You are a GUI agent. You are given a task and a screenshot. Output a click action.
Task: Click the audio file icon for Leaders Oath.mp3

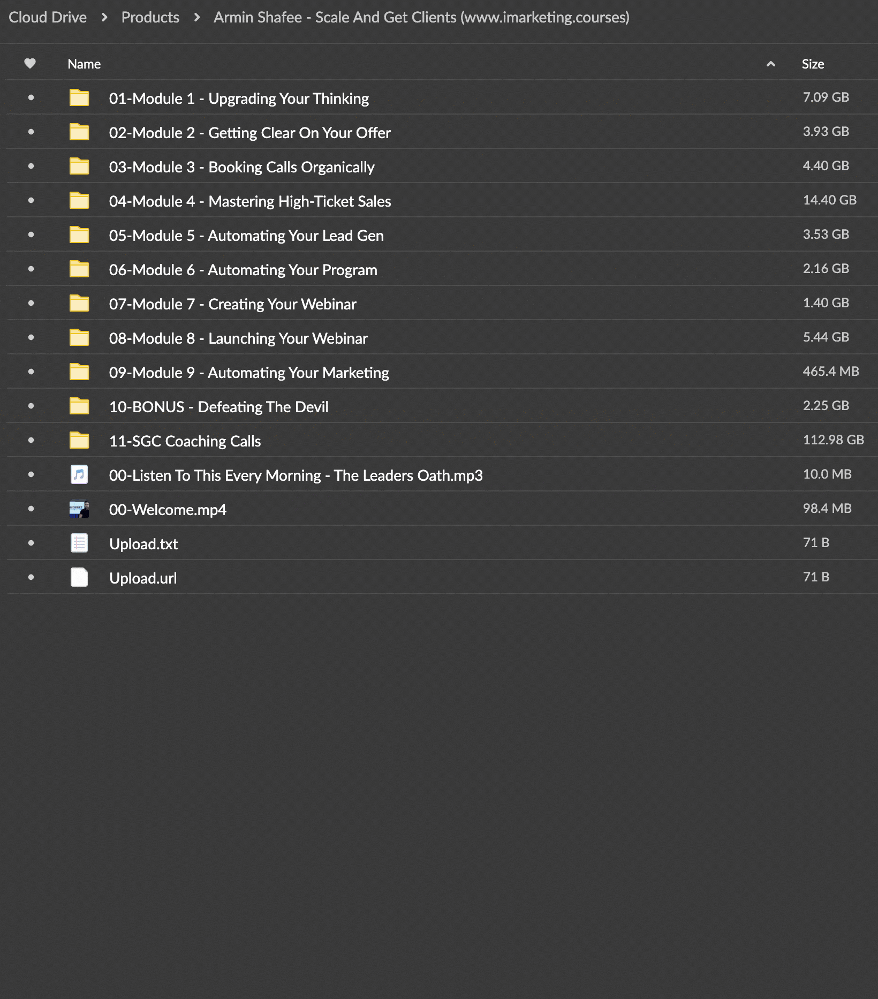click(79, 475)
